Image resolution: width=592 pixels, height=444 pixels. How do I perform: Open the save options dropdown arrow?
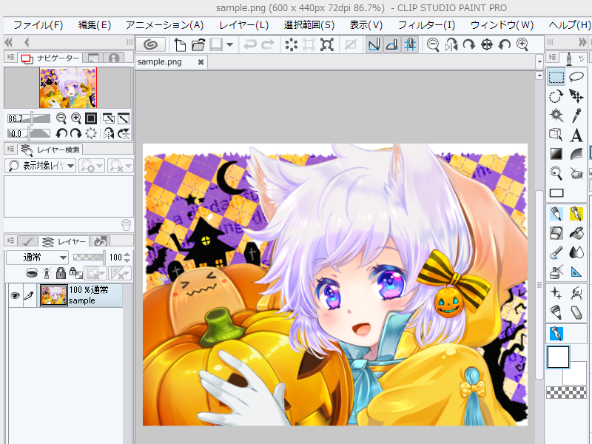(x=230, y=44)
